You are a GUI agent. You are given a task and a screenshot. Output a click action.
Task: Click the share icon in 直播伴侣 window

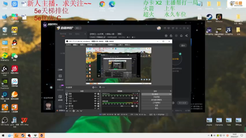tap(186, 36)
